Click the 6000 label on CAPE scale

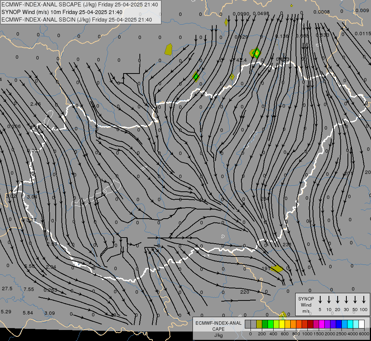[x=364, y=334]
